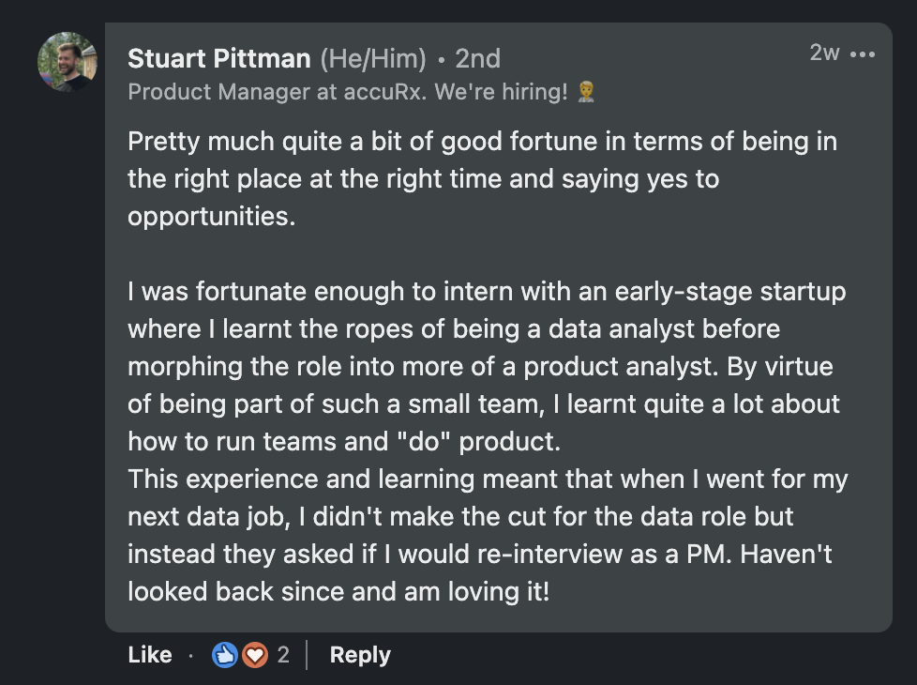Open the Stuart Pittman name link
The height and width of the screenshot is (685, 917).
(218, 59)
